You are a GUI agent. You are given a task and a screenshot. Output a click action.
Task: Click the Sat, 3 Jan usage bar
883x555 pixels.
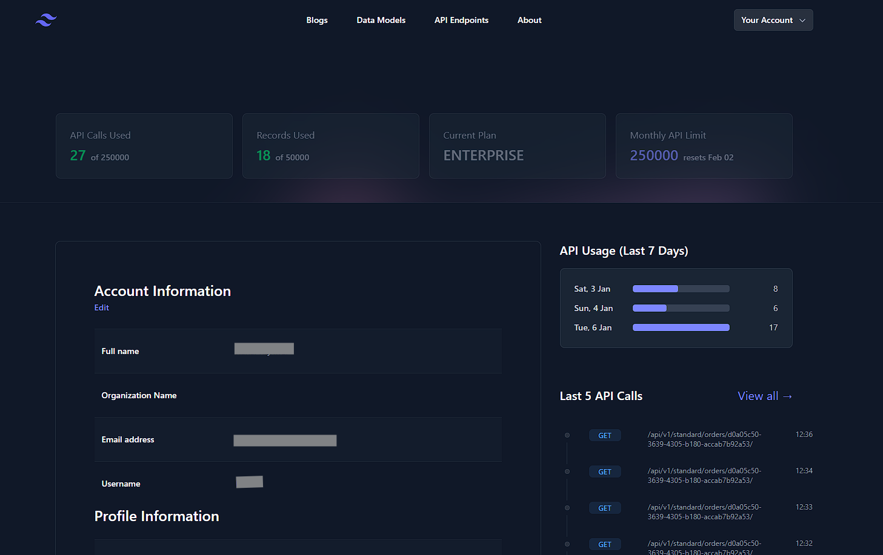681,289
